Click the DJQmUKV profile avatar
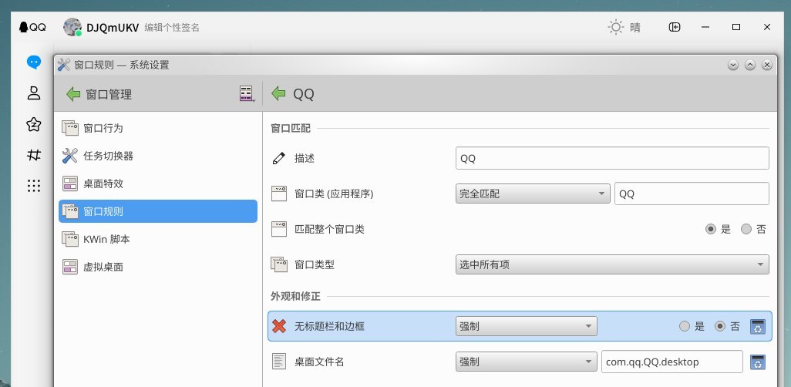Image resolution: width=791 pixels, height=387 pixels. 72,27
